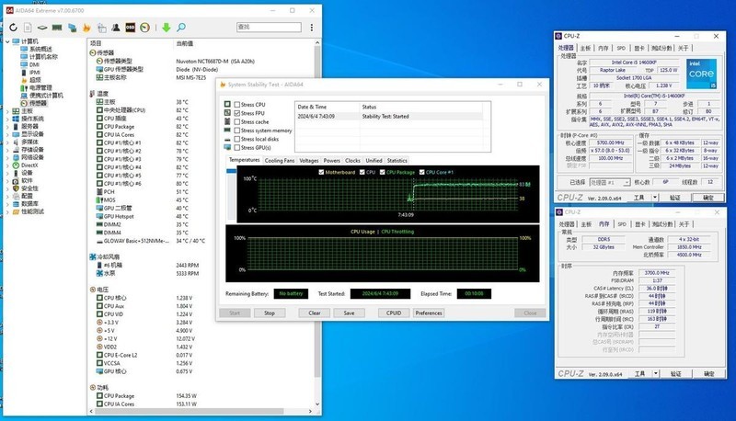Open the 显卡 tab in lower CPU-Z window
The width and height of the screenshot is (736, 421).
[640, 224]
